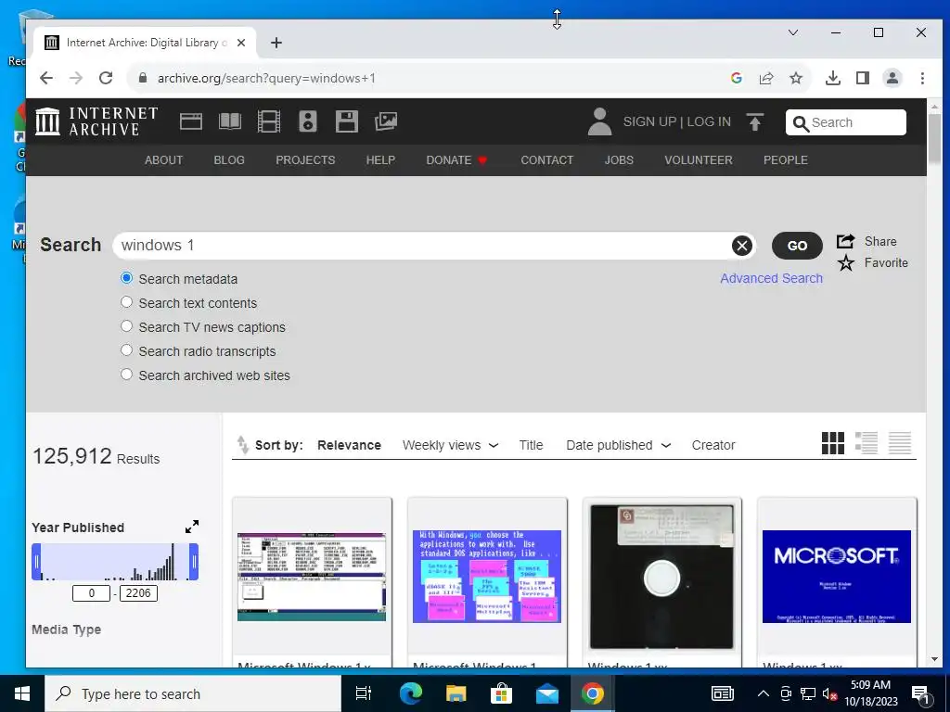This screenshot has height=712, width=950.
Task: Select Search text contents radio button
Action: click(126, 301)
